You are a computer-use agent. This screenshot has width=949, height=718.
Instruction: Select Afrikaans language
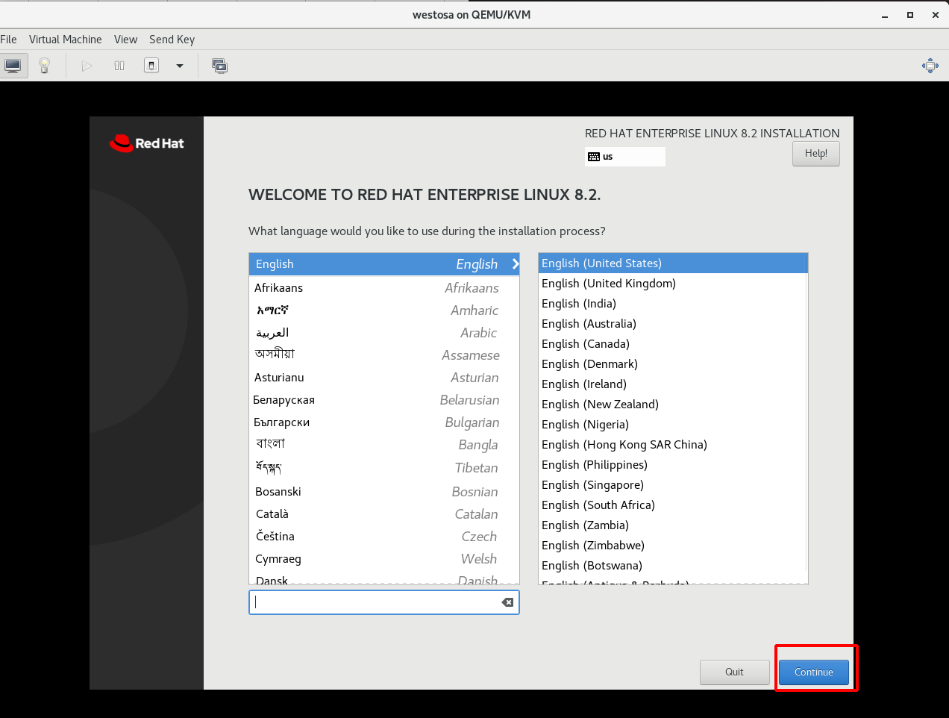pyautogui.click(x=384, y=288)
